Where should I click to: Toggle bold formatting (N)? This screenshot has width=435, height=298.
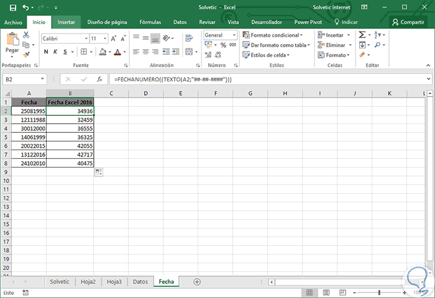pos(47,52)
